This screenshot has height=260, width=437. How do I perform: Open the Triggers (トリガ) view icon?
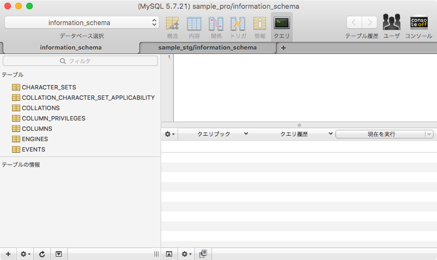pyautogui.click(x=238, y=23)
